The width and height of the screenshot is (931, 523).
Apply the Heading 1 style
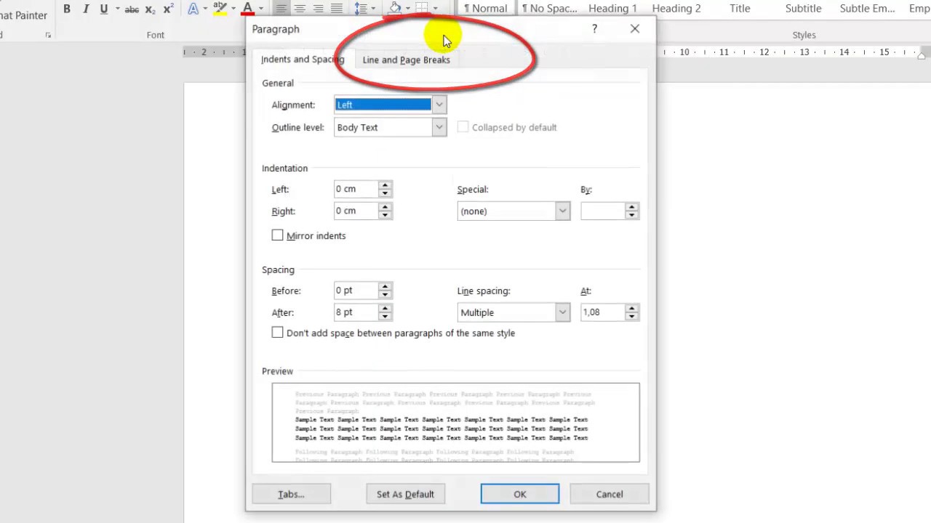612,9
